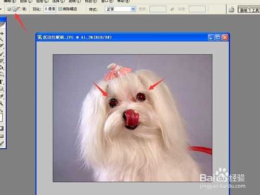Select the Brush tool in the toolbox
260x195 pixels.
(2, 54)
